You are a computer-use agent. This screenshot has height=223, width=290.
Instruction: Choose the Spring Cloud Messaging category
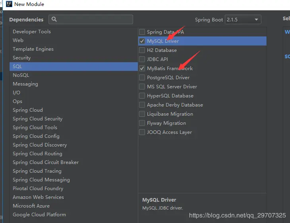[73, 180]
